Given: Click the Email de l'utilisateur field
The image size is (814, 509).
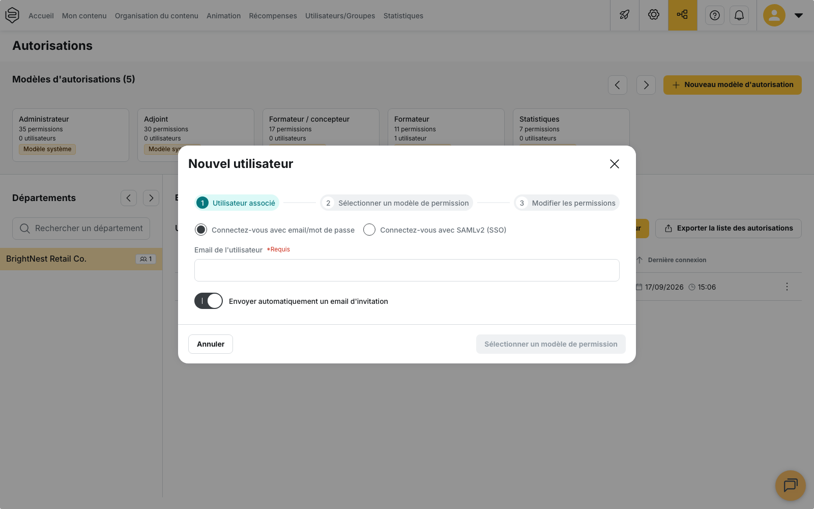Looking at the screenshot, I should (x=407, y=270).
